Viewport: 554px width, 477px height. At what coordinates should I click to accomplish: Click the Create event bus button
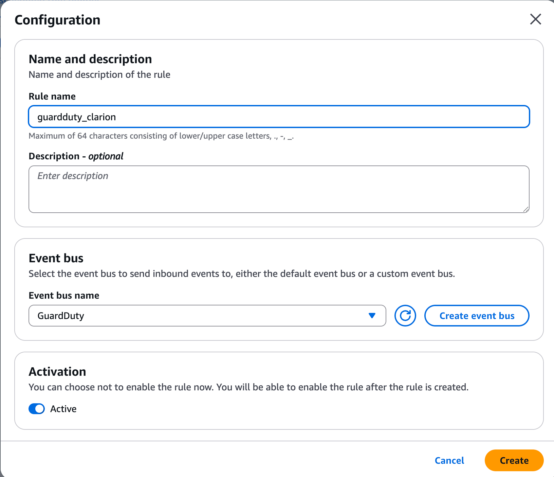point(477,316)
